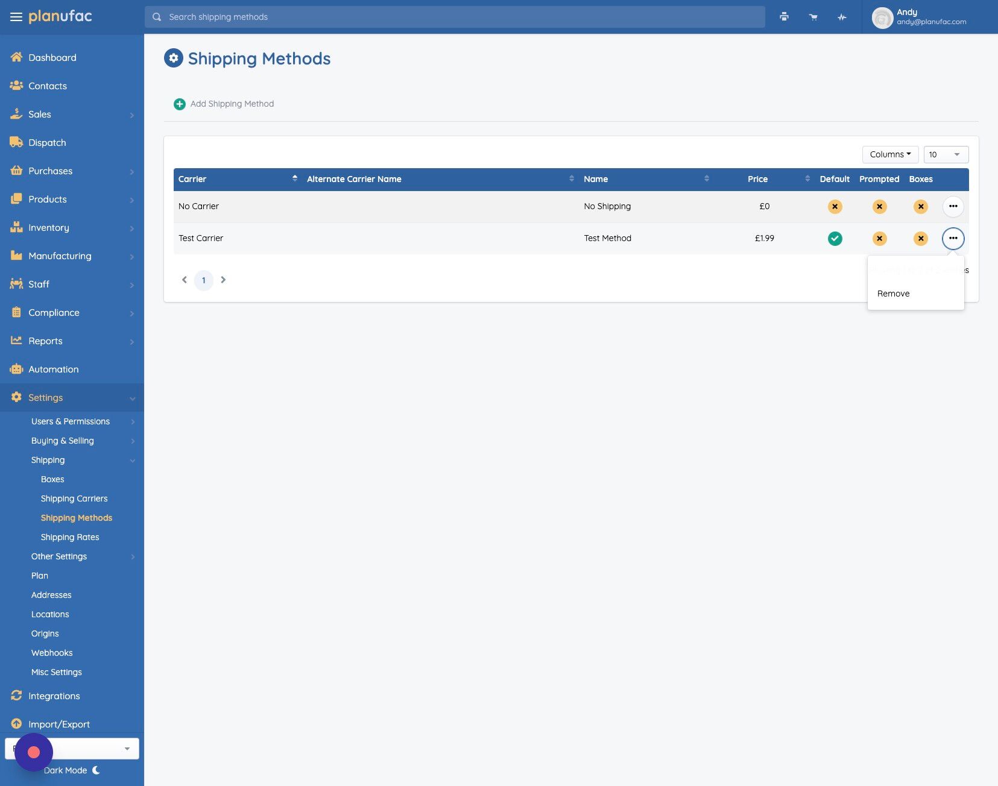Open the cart icon in header

[813, 17]
